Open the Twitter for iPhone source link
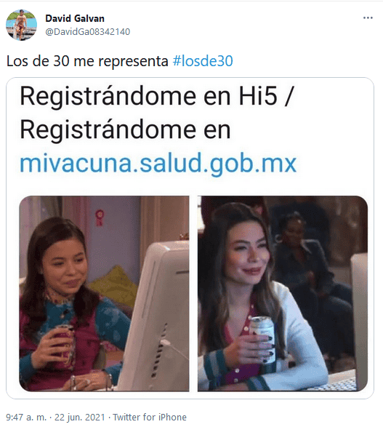 (x=150, y=418)
